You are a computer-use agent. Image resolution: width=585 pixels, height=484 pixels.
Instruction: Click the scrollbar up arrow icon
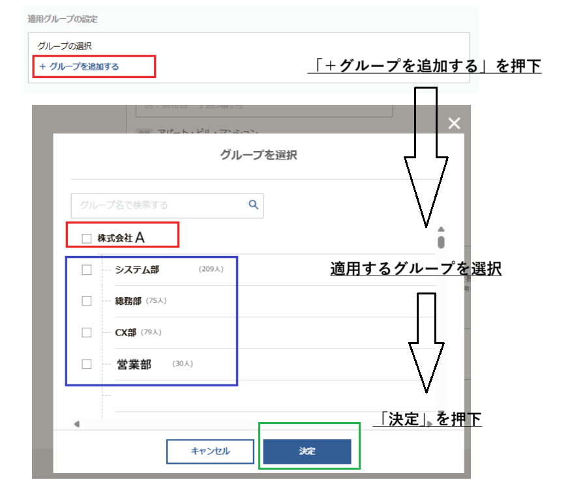[441, 228]
